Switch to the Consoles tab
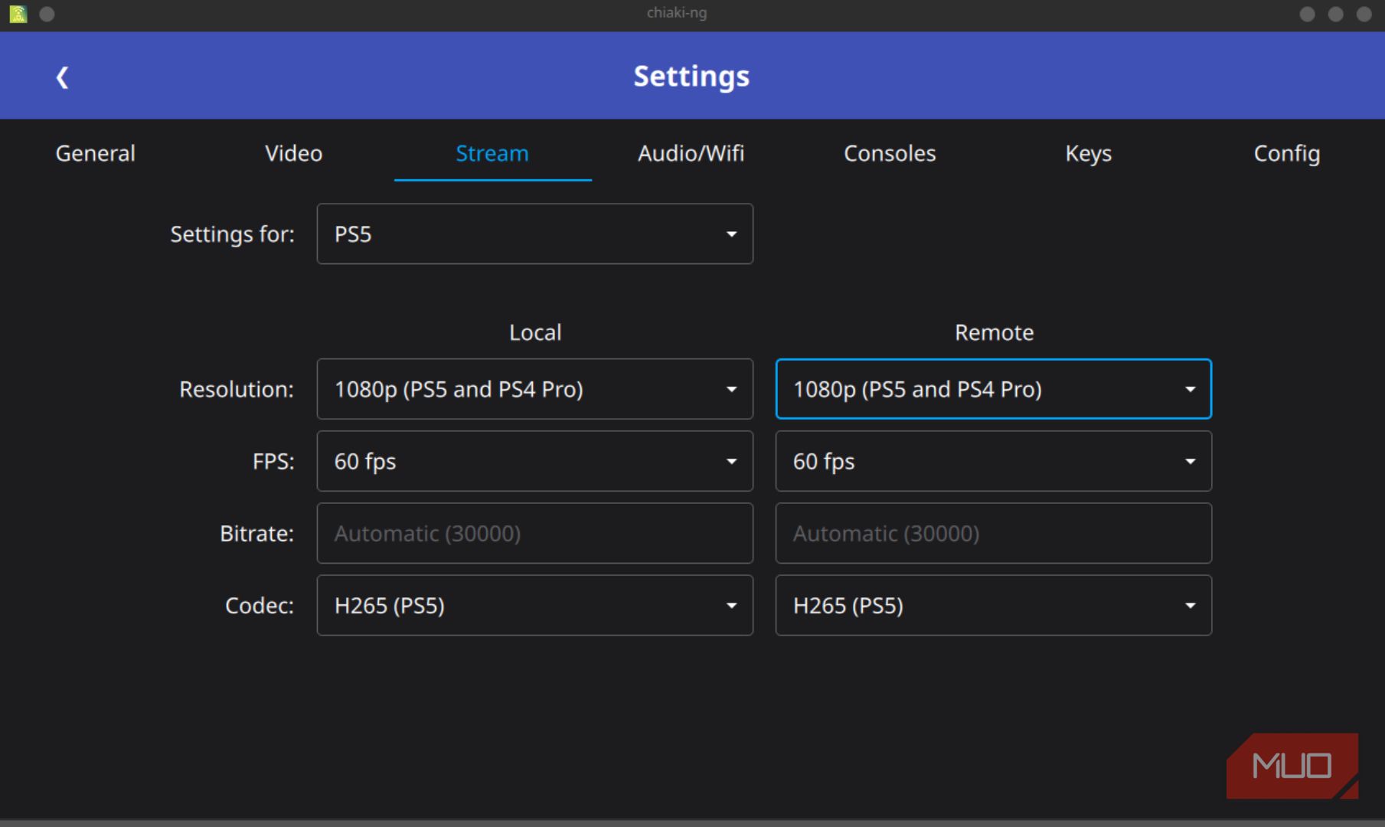This screenshot has width=1385, height=827. pyautogui.click(x=889, y=153)
